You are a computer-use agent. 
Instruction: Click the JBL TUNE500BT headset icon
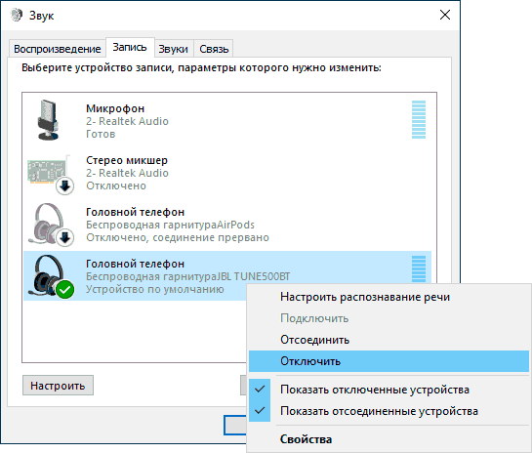51,277
